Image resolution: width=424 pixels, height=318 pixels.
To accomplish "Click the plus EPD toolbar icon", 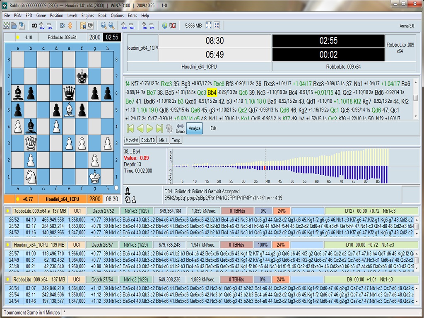I will pyautogui.click(x=145, y=25).
